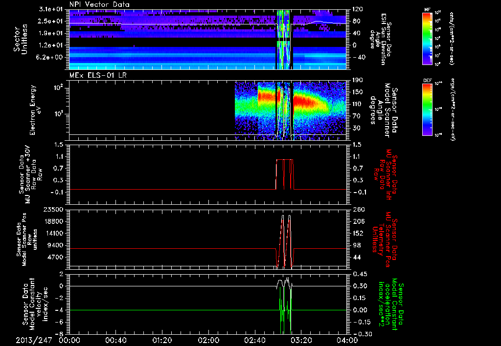Click the 190 scanner angle axis value
Viewport: 501px width, 346px height.
[359, 80]
